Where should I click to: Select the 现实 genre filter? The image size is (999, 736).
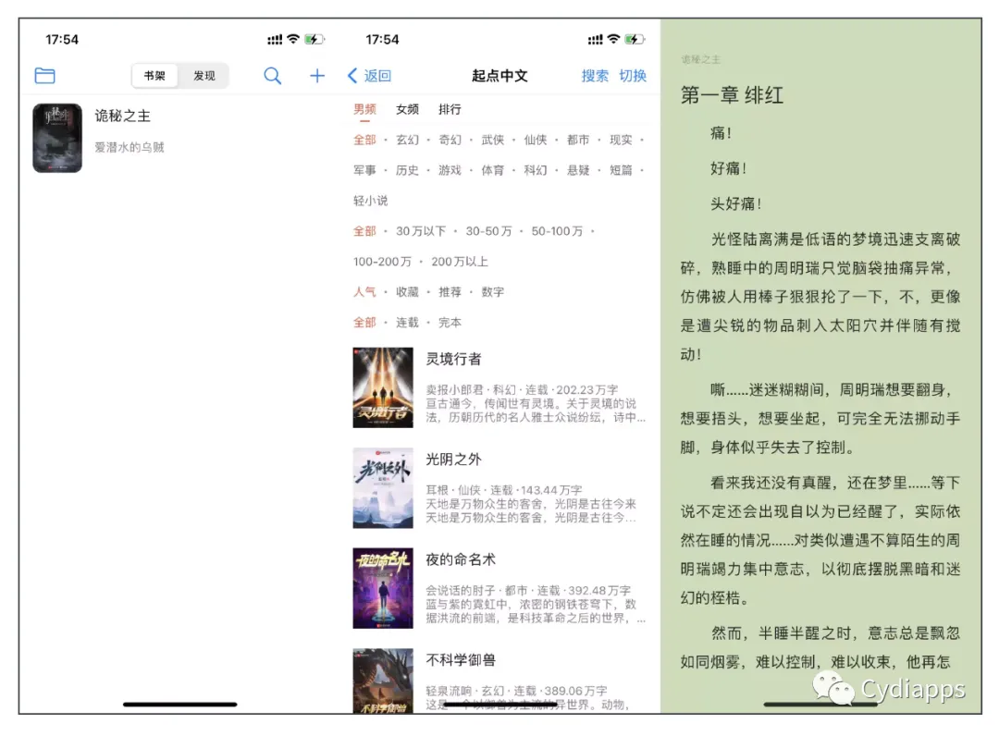pyautogui.click(x=621, y=140)
